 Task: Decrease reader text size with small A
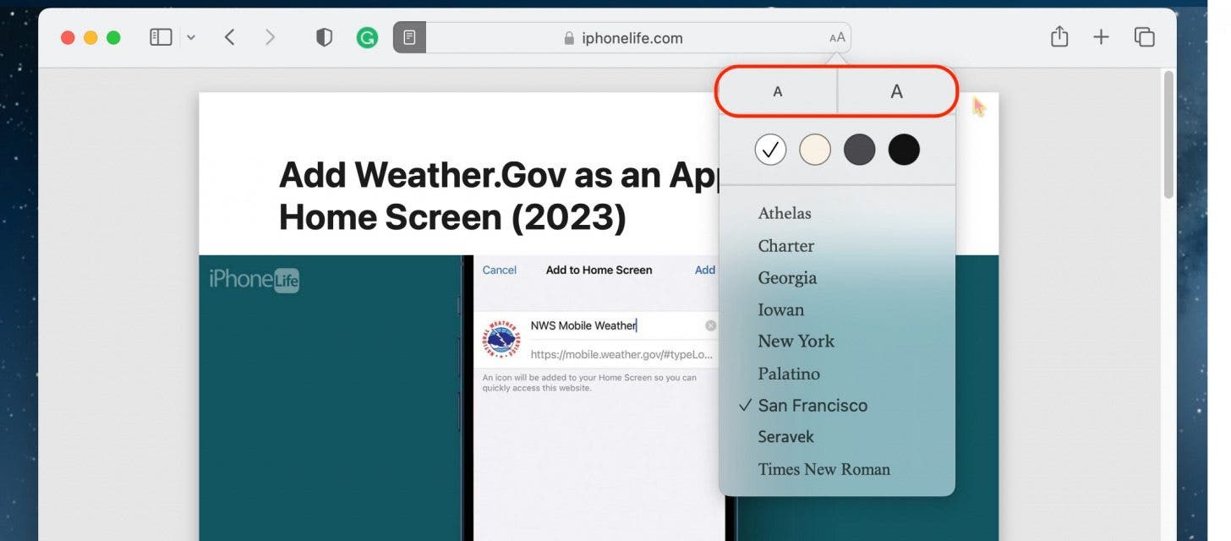[777, 91]
